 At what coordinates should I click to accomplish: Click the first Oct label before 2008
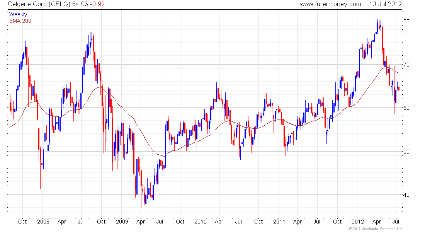click(22, 222)
